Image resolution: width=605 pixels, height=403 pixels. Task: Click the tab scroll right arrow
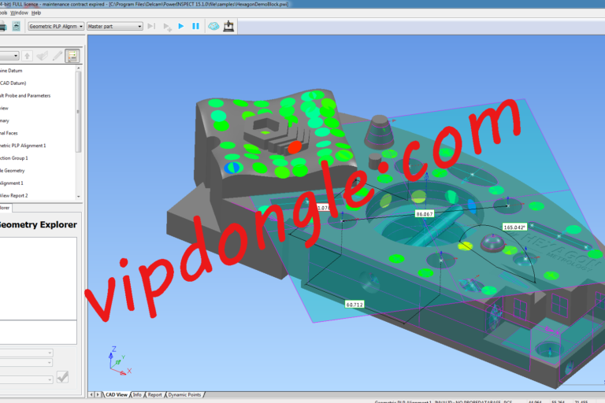(x=98, y=395)
